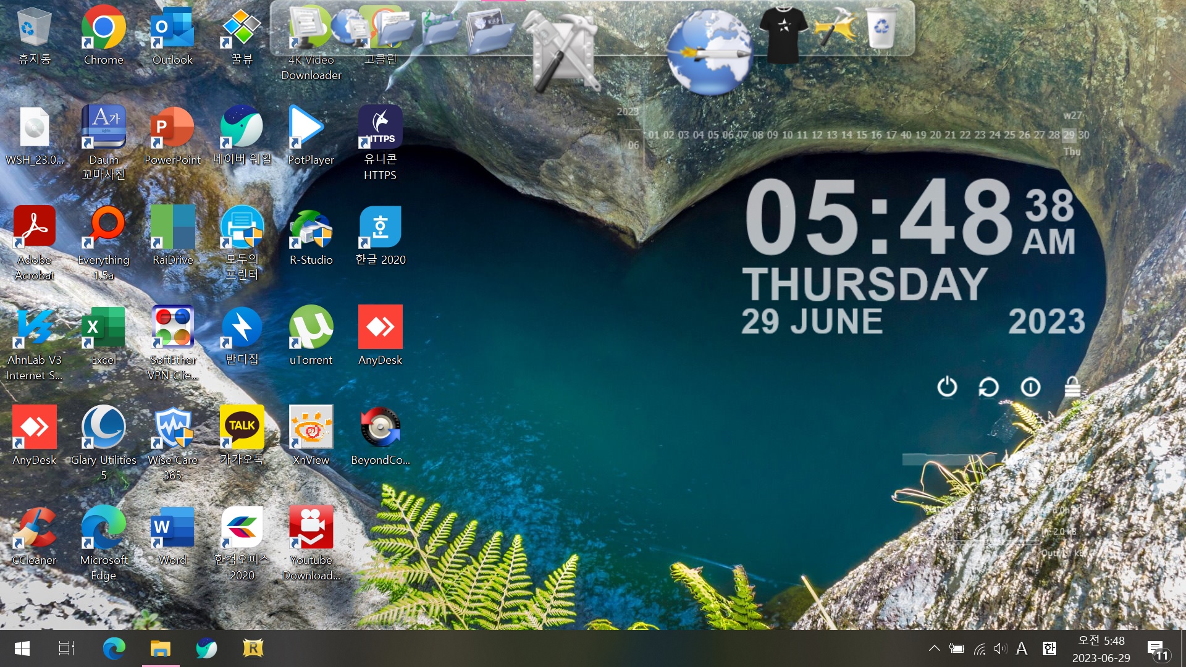Open Wise Care 365 shortcut
1186x667 pixels.
coord(172,443)
